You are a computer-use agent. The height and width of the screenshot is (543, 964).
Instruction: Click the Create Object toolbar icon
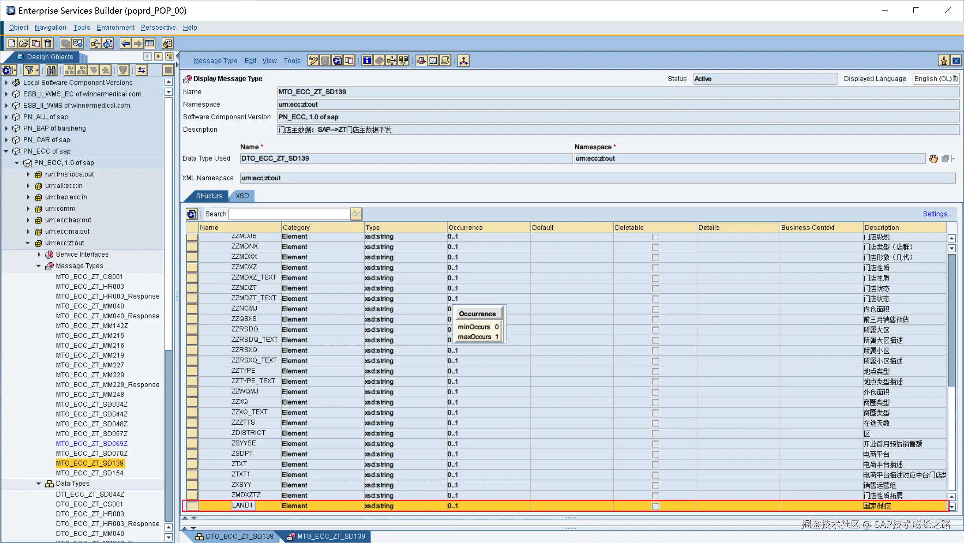(x=12, y=43)
